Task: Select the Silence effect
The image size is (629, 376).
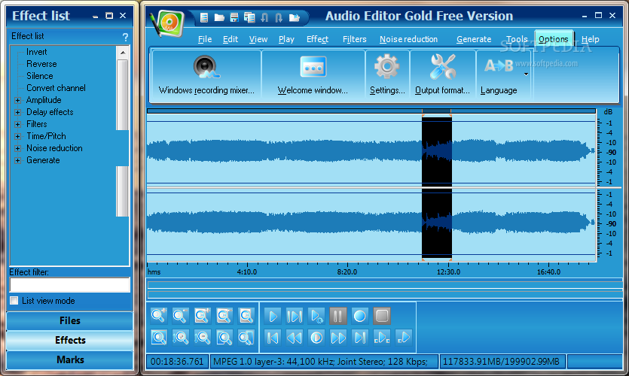Action: 39,76
